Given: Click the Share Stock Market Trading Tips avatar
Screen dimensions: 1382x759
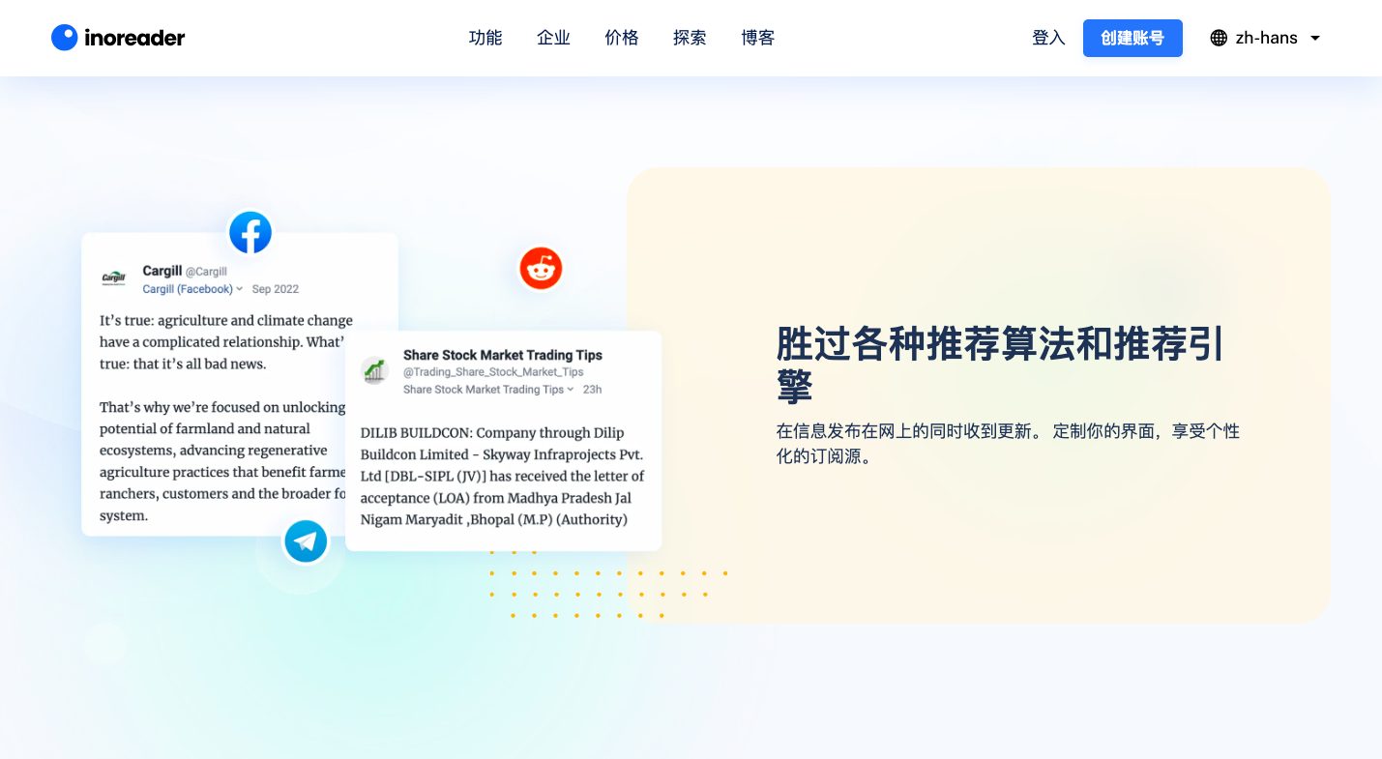Looking at the screenshot, I should (374, 370).
